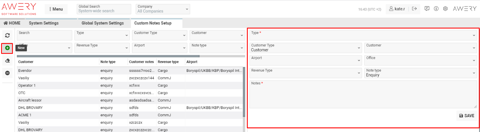Select the Operator 1 row
The width and height of the screenshot is (480, 132).
point(130,86)
